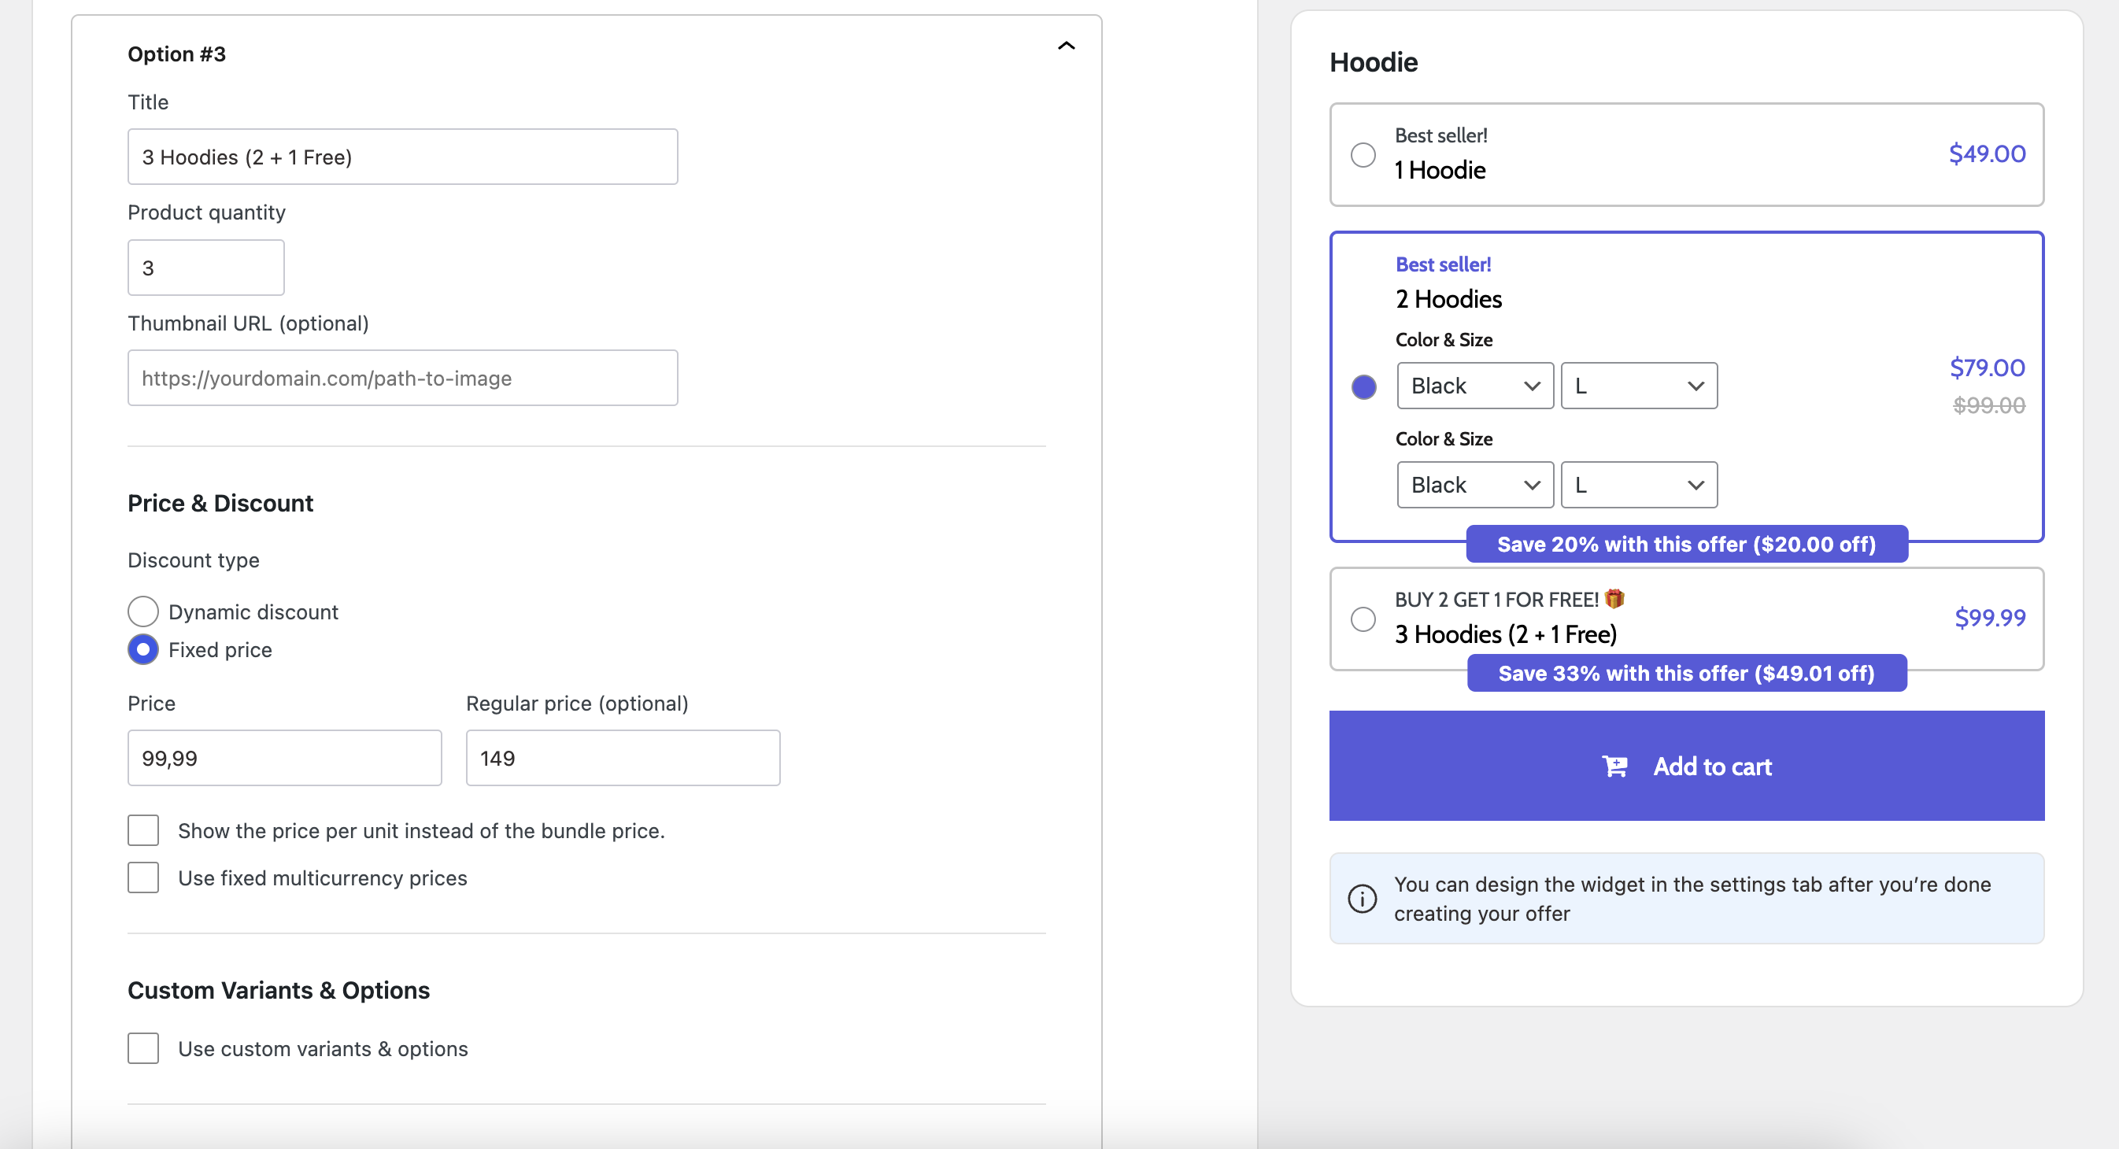This screenshot has height=1149, width=2119.
Task: Enable Use custom variants & options checkbox
Action: point(142,1047)
